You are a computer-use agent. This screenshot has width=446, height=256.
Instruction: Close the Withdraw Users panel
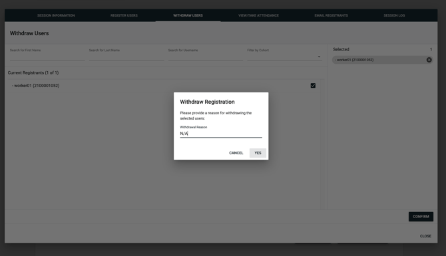pyautogui.click(x=425, y=236)
